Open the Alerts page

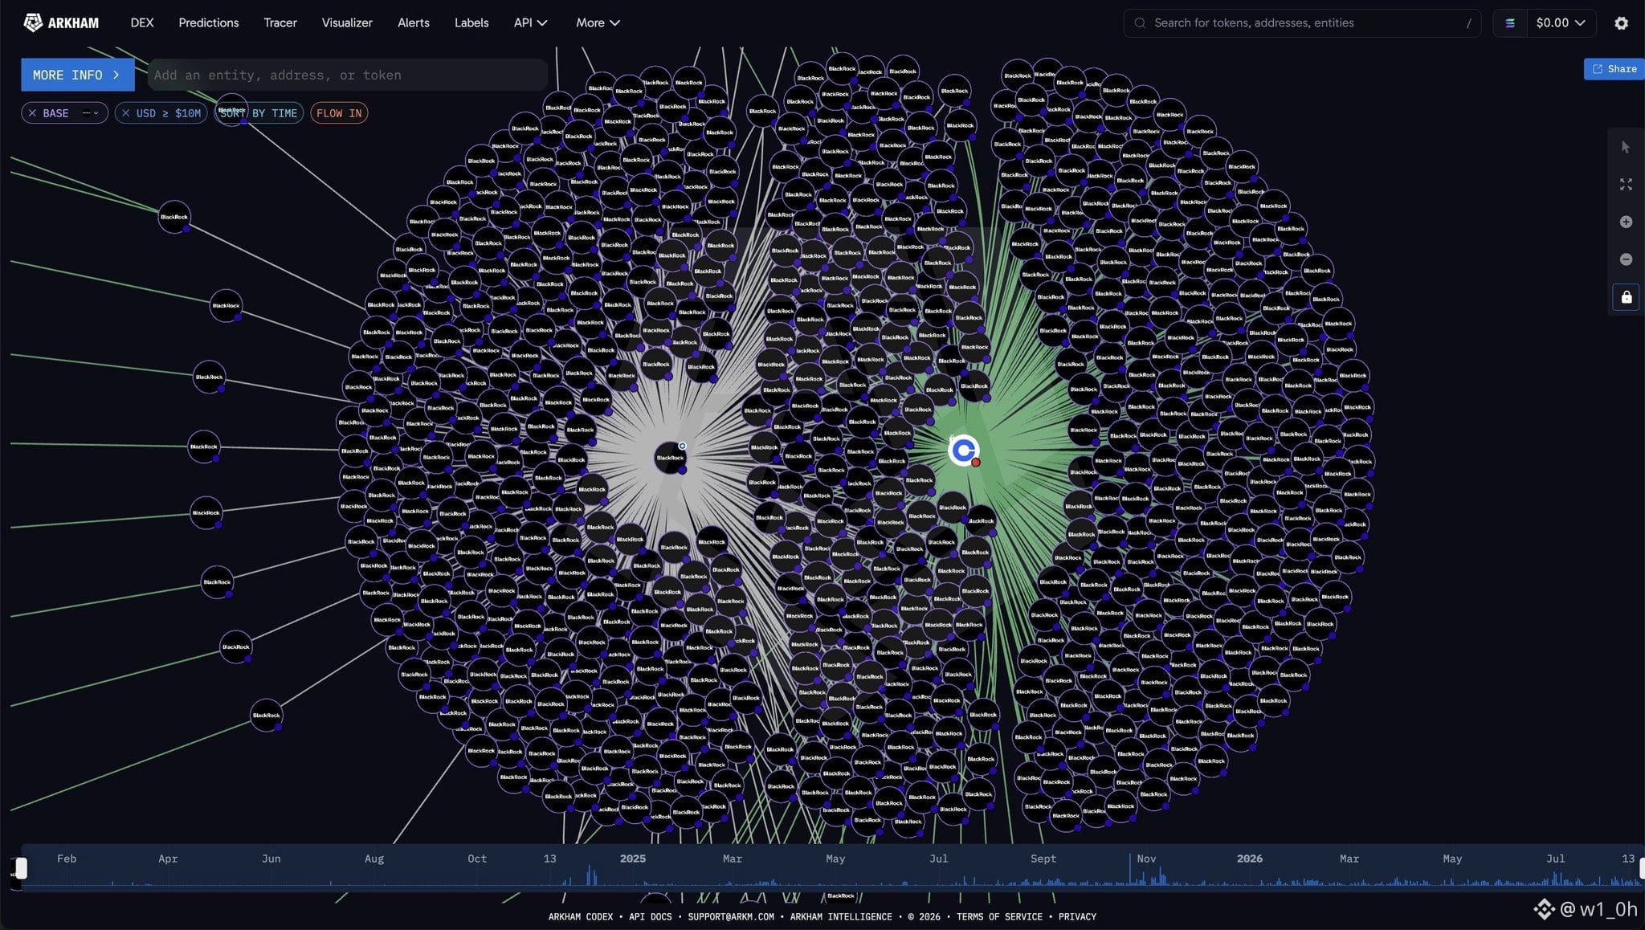click(x=414, y=22)
